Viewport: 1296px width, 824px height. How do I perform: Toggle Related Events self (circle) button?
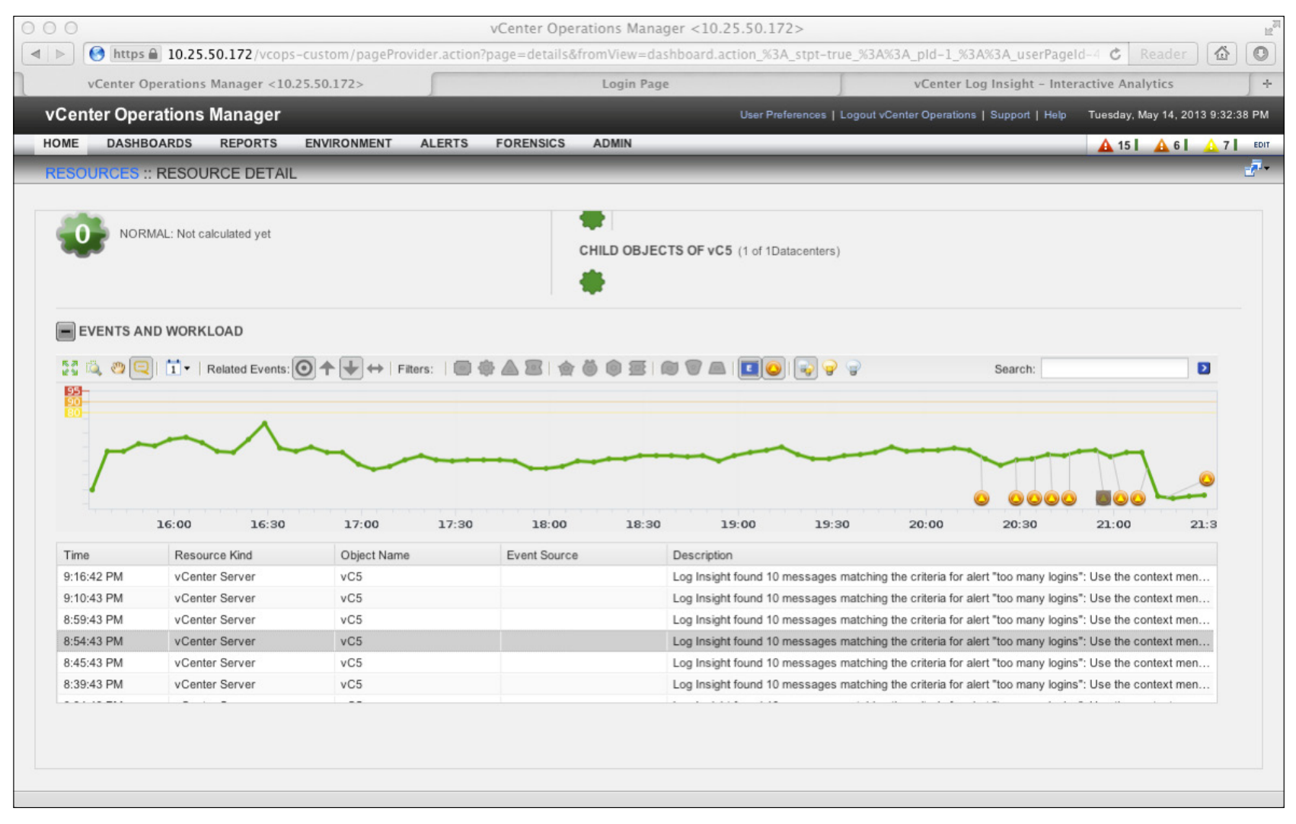304,369
